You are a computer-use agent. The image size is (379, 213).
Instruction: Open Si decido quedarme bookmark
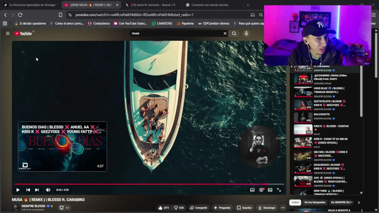pos(30,23)
